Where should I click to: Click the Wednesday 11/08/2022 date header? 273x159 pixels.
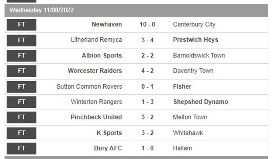[42, 10]
